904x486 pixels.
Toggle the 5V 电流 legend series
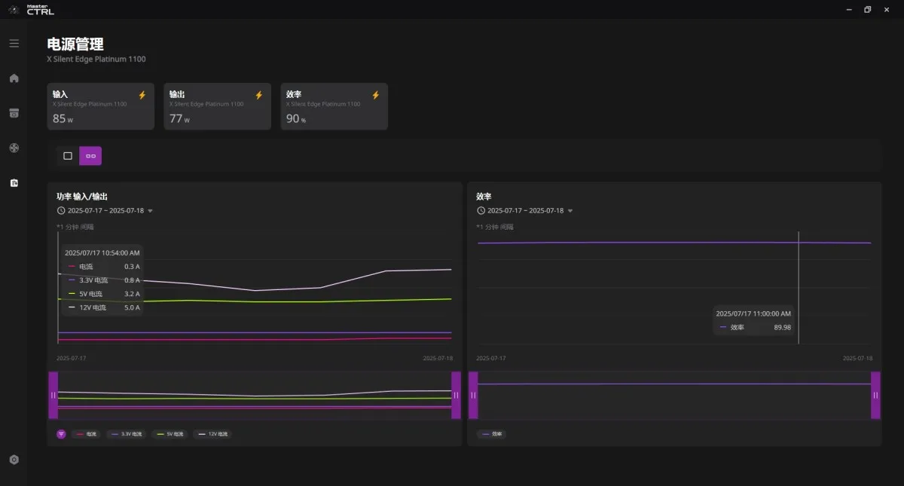pos(169,434)
